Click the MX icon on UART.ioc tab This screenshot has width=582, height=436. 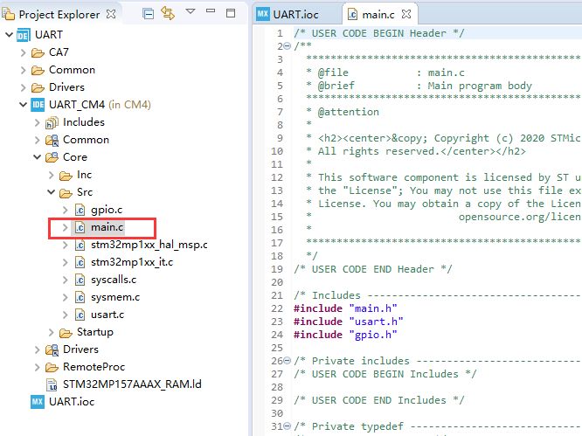[263, 14]
